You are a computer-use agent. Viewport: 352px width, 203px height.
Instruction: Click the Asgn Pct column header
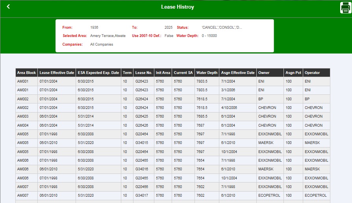coord(293,73)
